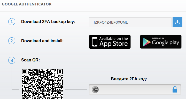Screen dimensions: 186x99
Task: Click the step 2 circle number
Action: (12, 41)
